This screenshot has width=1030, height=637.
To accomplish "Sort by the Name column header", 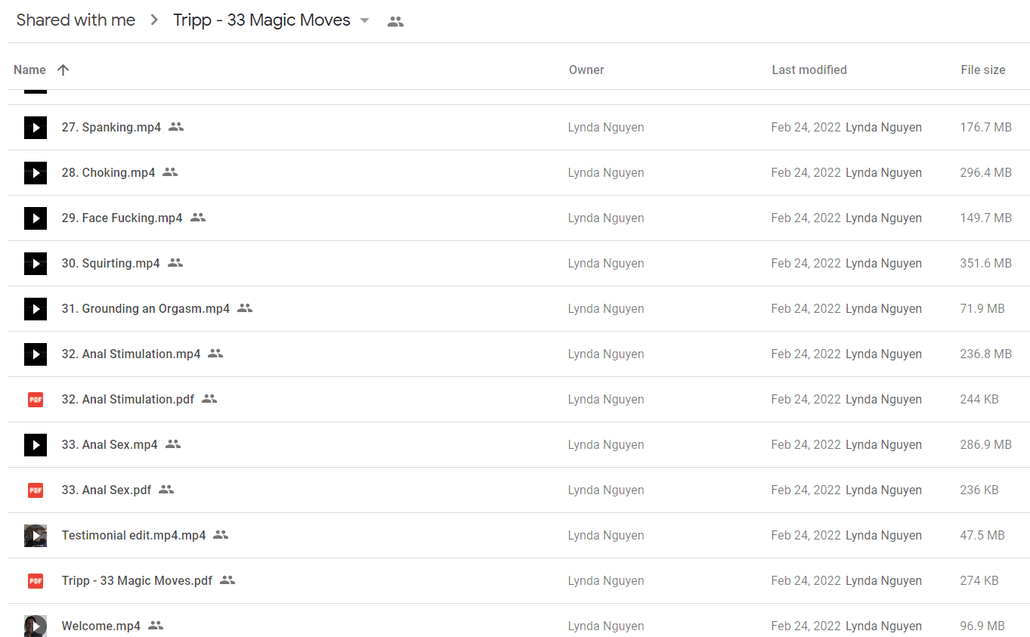I will click(29, 70).
